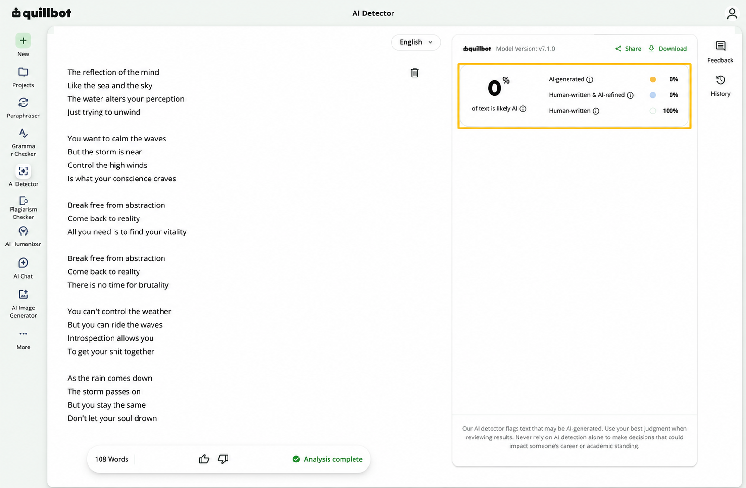Screen dimensions: 746x488
Task: Give thumbs up feedback on result
Action: pos(204,459)
